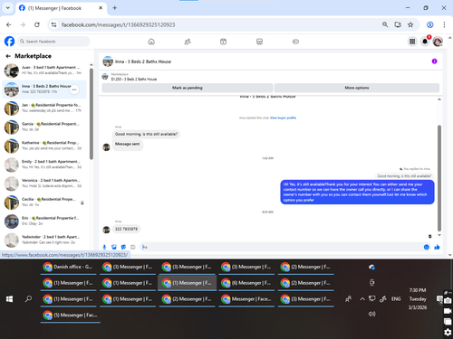Open Garcia's Residential Properties conversation
Image resolution: width=453 pixels, height=339 pixels.
(44, 127)
